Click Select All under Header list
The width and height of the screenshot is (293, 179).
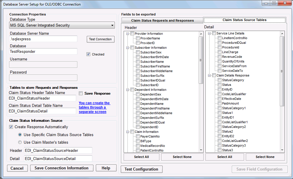141,157
